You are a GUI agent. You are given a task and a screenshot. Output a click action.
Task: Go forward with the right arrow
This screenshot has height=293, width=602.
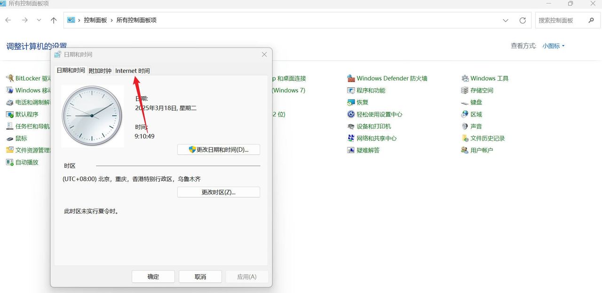tap(24, 20)
